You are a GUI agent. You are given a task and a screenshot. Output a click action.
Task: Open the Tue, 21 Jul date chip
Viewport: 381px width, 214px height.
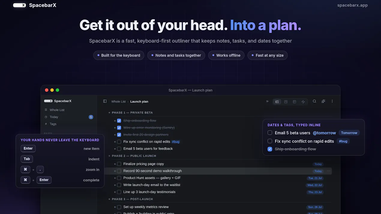click(x=315, y=178)
